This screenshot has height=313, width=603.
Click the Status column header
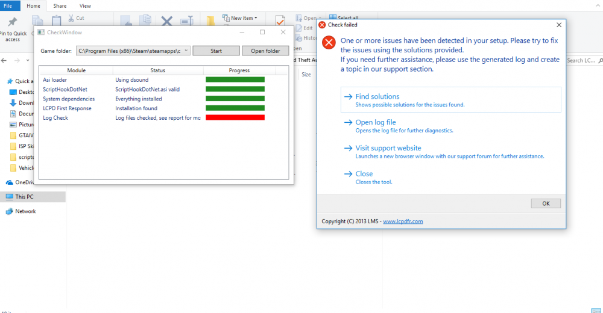[x=157, y=70]
